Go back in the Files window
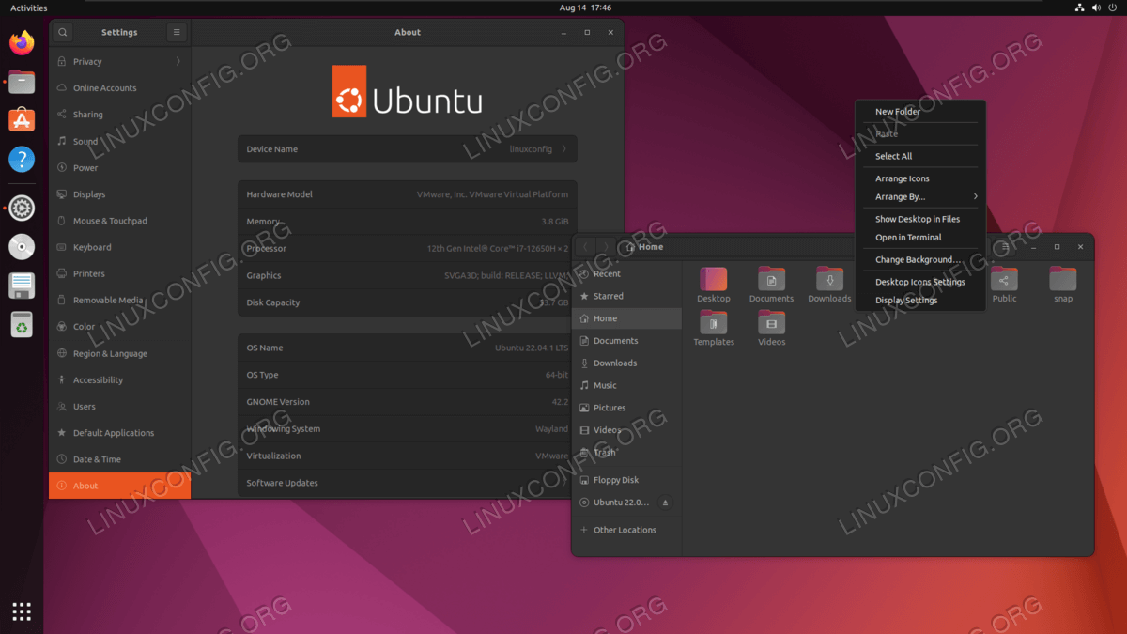Screen dimensions: 1127x634 click(585, 247)
